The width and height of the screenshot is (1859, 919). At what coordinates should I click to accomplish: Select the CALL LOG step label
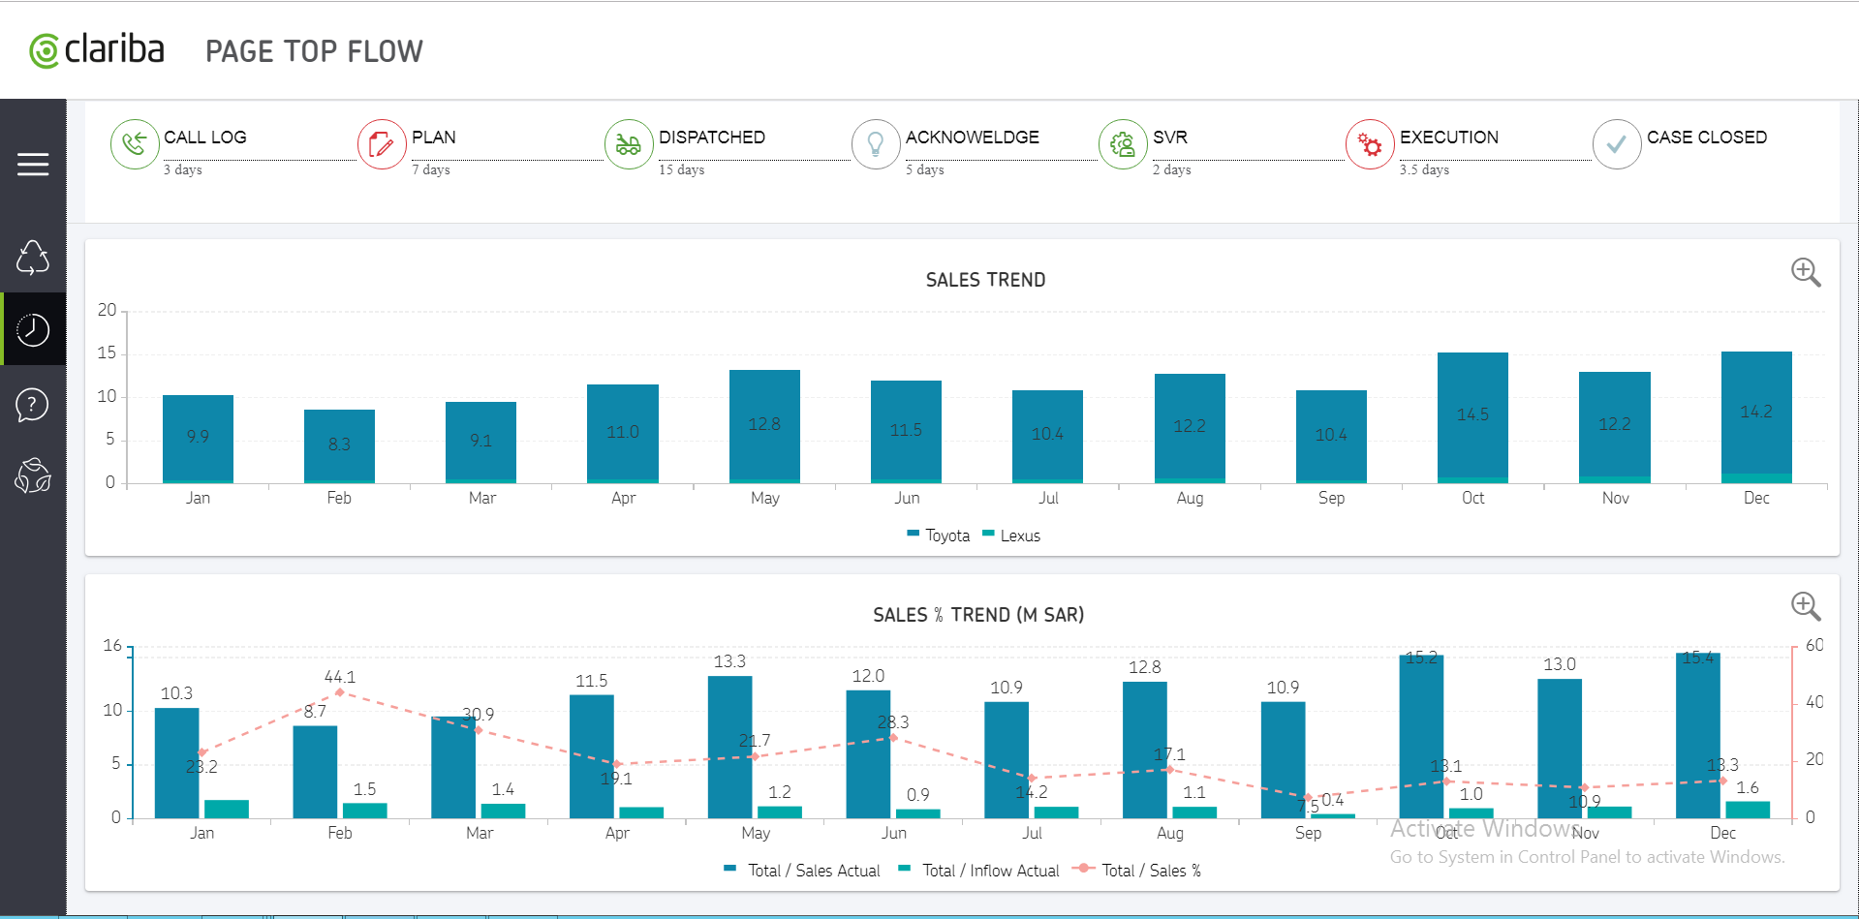point(205,138)
